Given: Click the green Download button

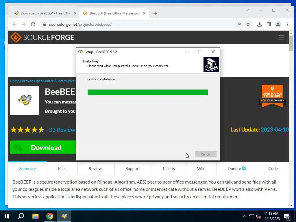Looking at the screenshot, I should pyautogui.click(x=43, y=147).
